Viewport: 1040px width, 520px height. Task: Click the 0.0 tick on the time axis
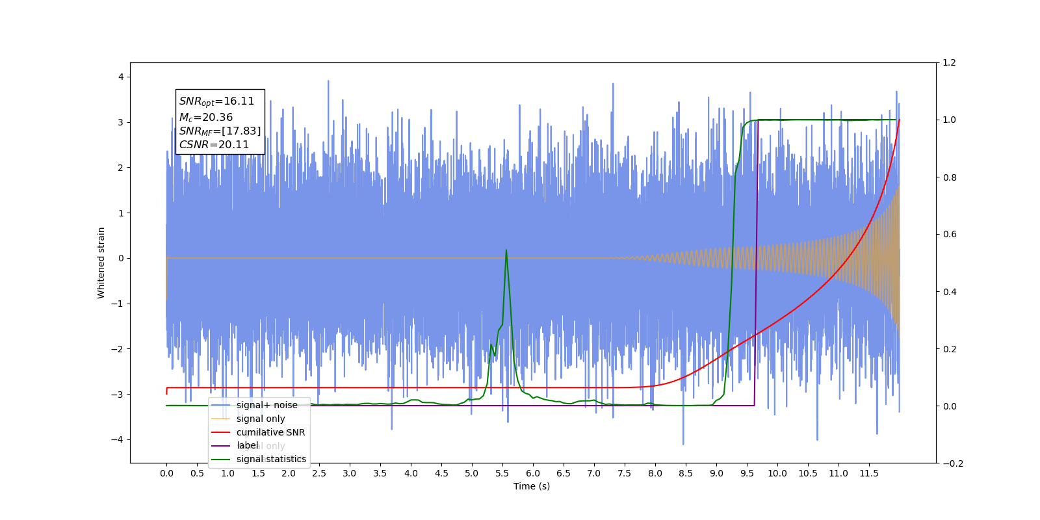point(166,473)
